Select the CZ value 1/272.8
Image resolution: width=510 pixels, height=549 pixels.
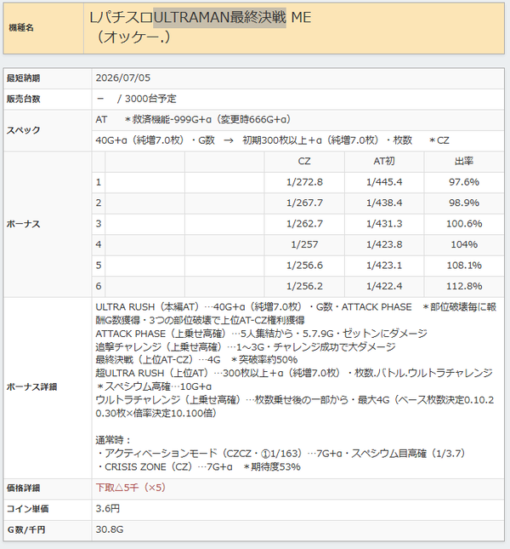click(x=304, y=182)
